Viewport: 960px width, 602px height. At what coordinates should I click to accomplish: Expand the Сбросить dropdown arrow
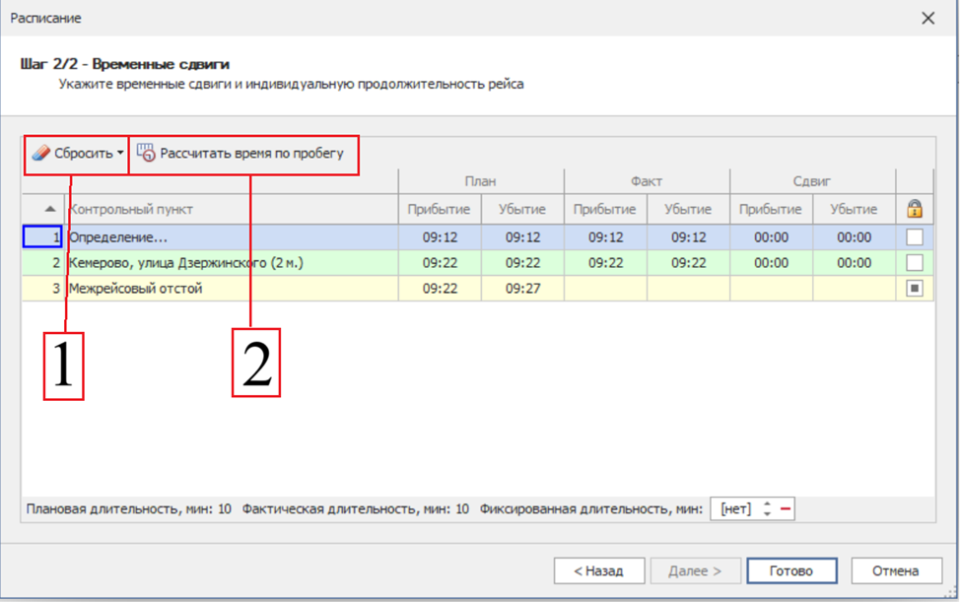coord(120,154)
